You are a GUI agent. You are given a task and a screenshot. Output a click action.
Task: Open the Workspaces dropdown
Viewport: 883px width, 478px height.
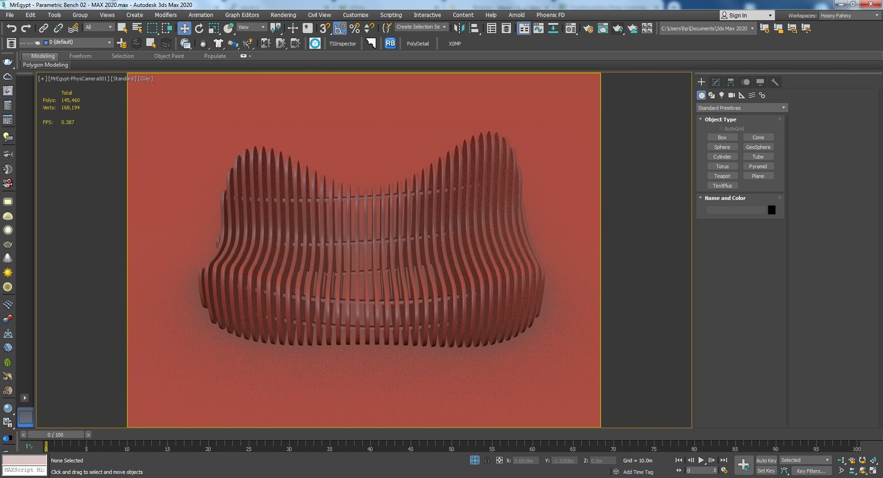849,16
